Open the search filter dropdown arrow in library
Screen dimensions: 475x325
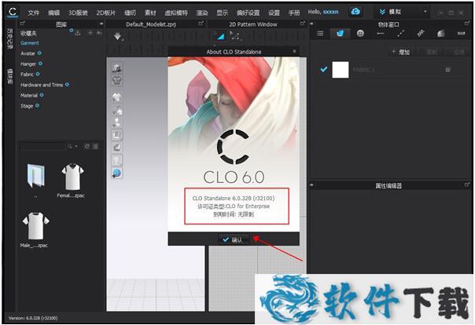[76, 146]
